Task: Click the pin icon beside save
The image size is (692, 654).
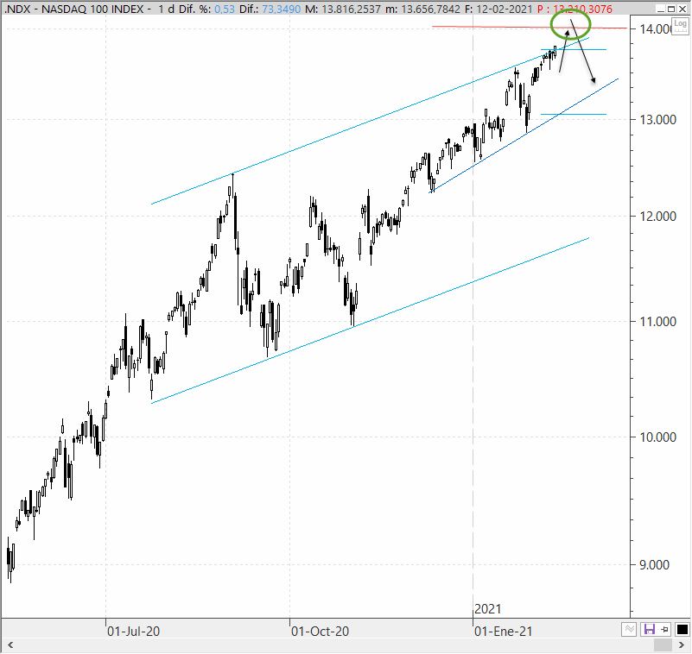Action: pos(664,629)
